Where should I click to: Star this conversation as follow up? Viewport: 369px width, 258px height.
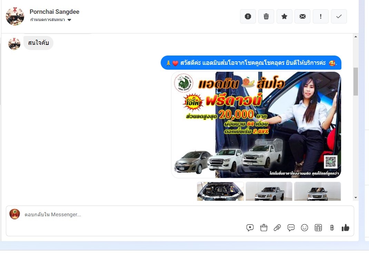pyautogui.click(x=284, y=17)
